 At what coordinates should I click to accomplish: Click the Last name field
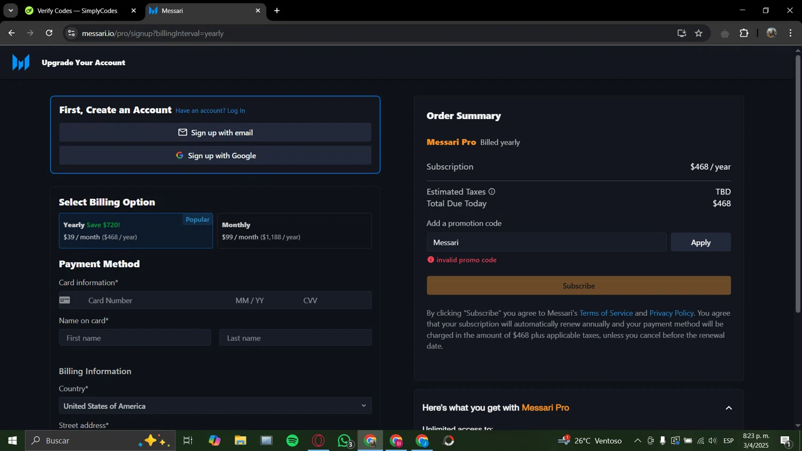[x=295, y=338]
